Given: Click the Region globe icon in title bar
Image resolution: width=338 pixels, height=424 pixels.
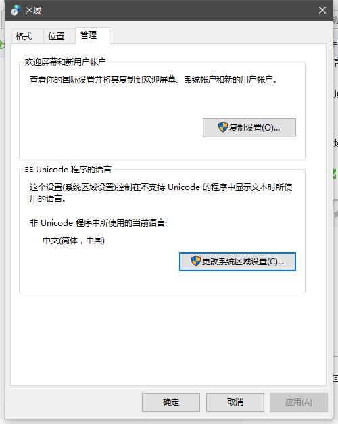Looking at the screenshot, I should click(x=16, y=10).
